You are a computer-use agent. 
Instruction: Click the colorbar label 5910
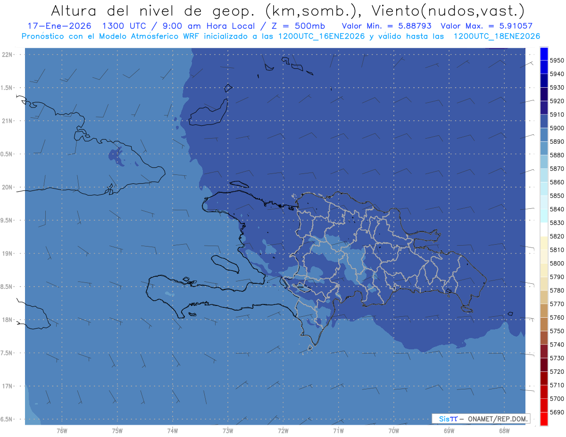pyautogui.click(x=557, y=115)
